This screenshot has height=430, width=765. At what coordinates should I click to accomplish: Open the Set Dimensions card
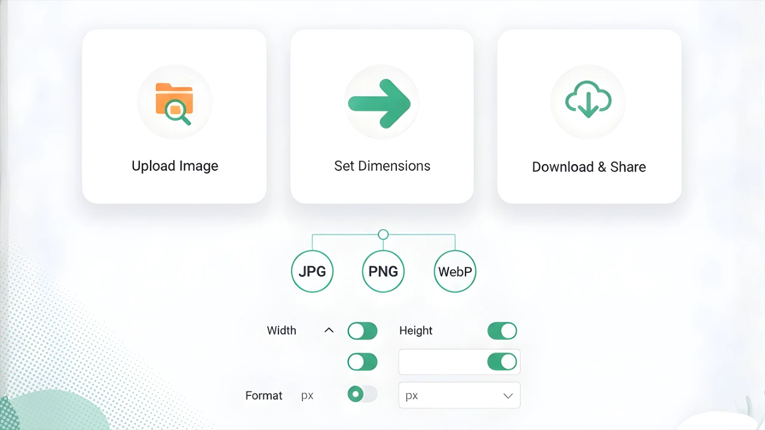pyautogui.click(x=382, y=116)
